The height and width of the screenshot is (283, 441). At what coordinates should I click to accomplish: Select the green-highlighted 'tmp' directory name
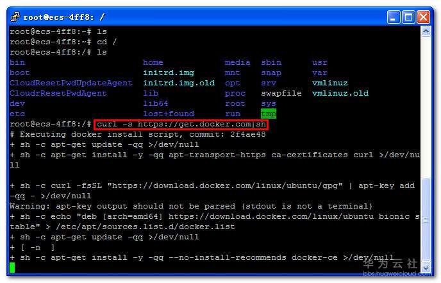pos(269,114)
